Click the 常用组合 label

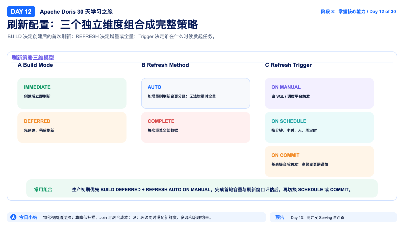43,190
